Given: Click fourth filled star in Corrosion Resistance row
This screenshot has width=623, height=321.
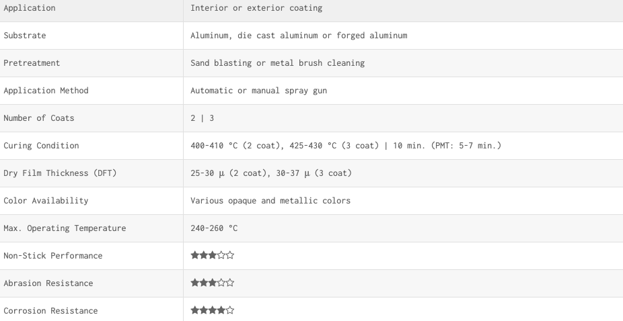Looking at the screenshot, I should pyautogui.click(x=221, y=310).
